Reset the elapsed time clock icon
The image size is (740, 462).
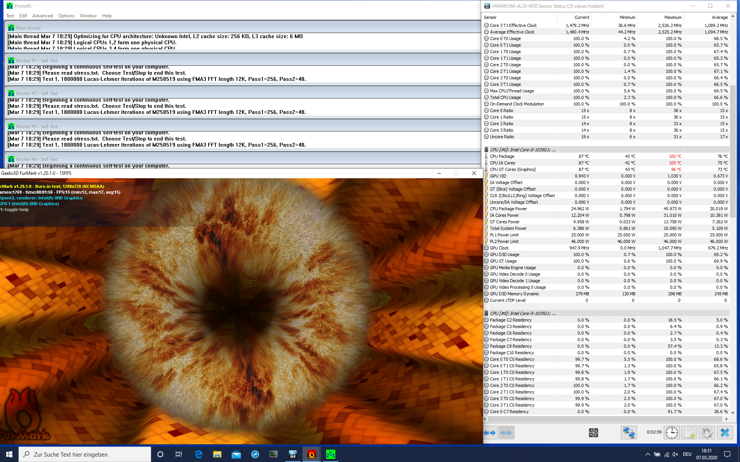672,433
